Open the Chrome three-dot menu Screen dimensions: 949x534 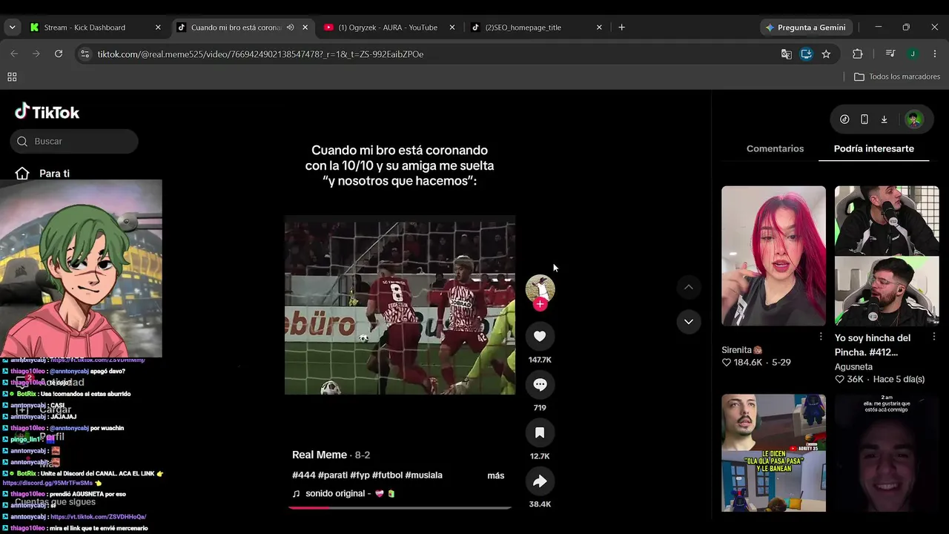[x=935, y=54]
